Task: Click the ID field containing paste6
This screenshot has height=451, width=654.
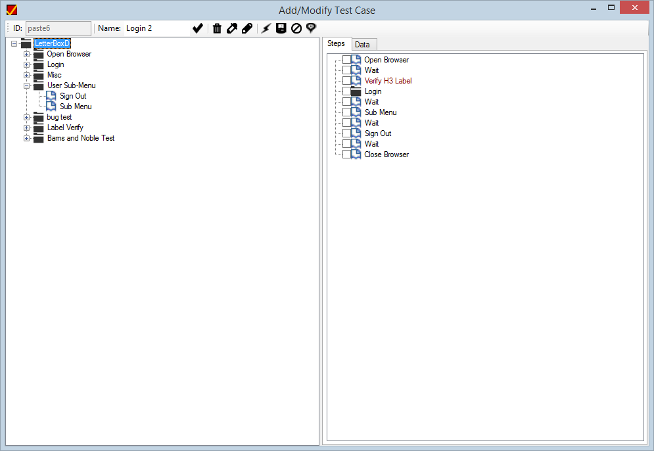Action: pos(58,28)
